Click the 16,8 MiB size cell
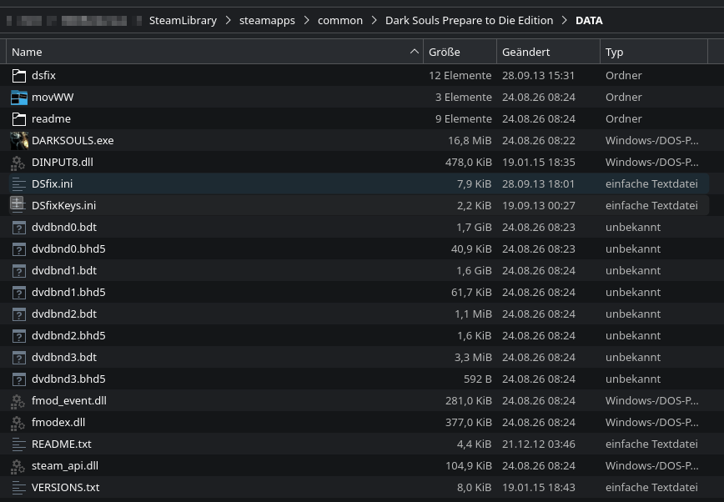The width and height of the screenshot is (724, 502). (470, 140)
